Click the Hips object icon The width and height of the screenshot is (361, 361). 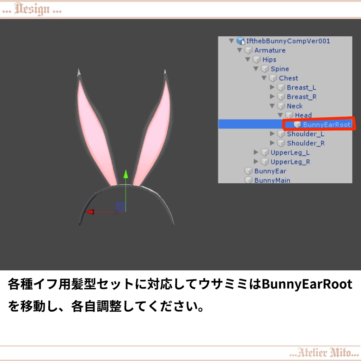coord(257,59)
